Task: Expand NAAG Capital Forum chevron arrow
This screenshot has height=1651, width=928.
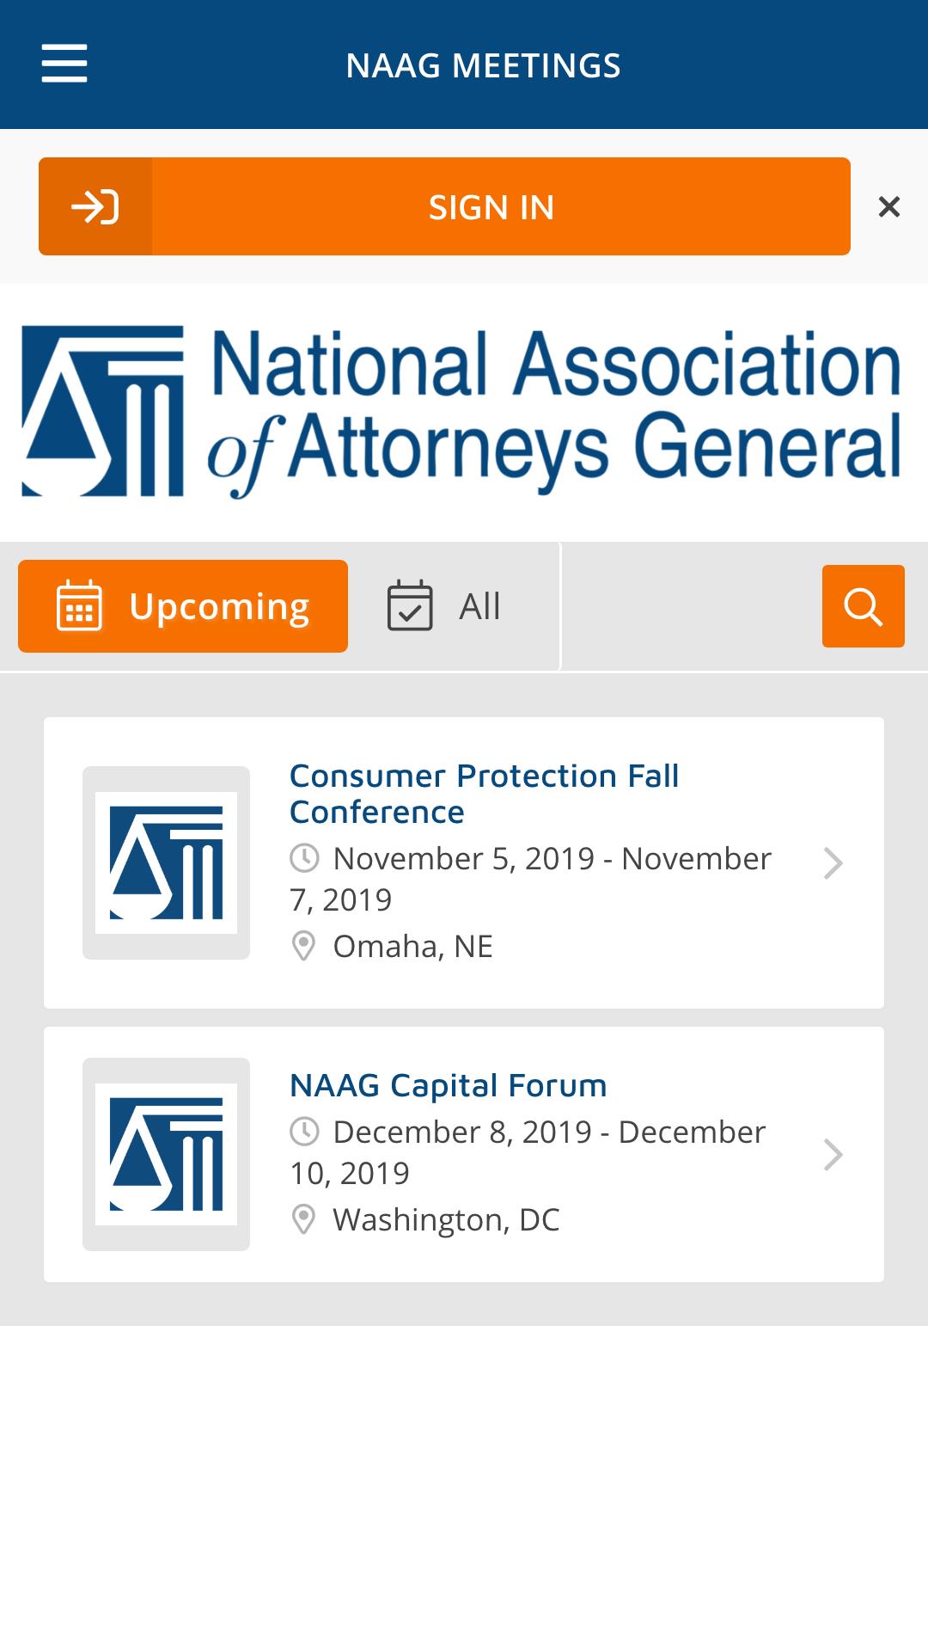Action: point(833,1155)
